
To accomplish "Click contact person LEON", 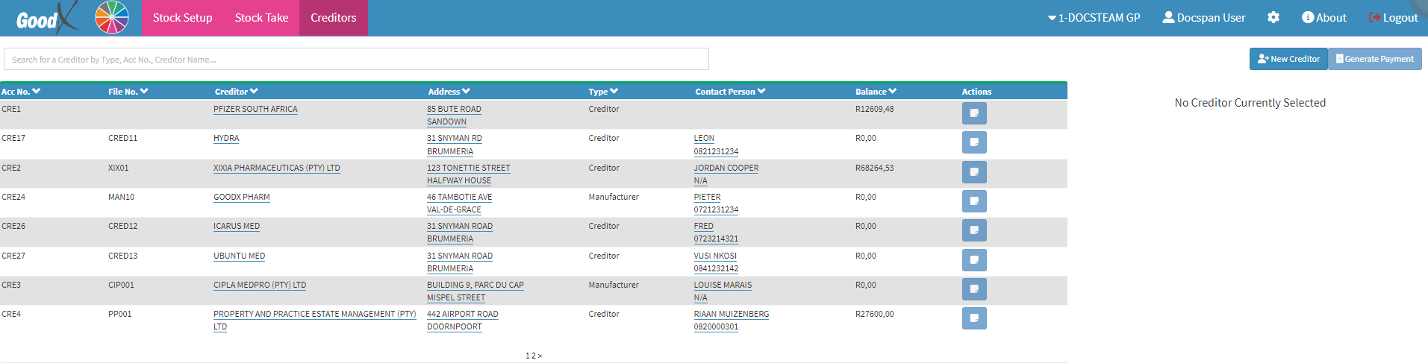I will 704,139.
